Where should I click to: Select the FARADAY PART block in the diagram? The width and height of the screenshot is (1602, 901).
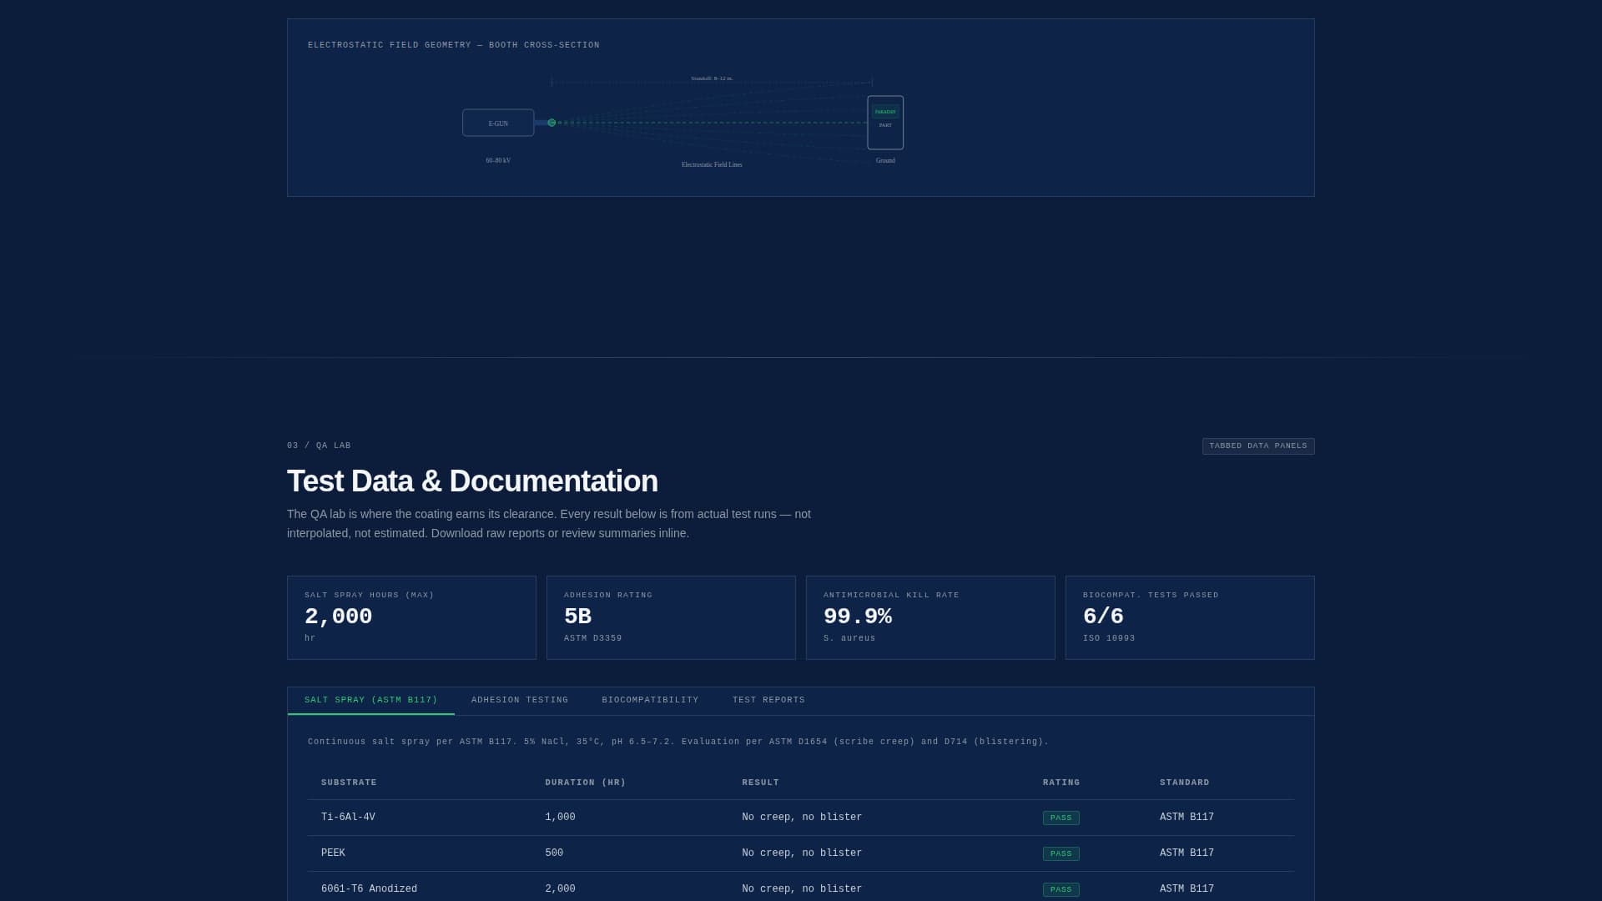[x=884, y=122]
